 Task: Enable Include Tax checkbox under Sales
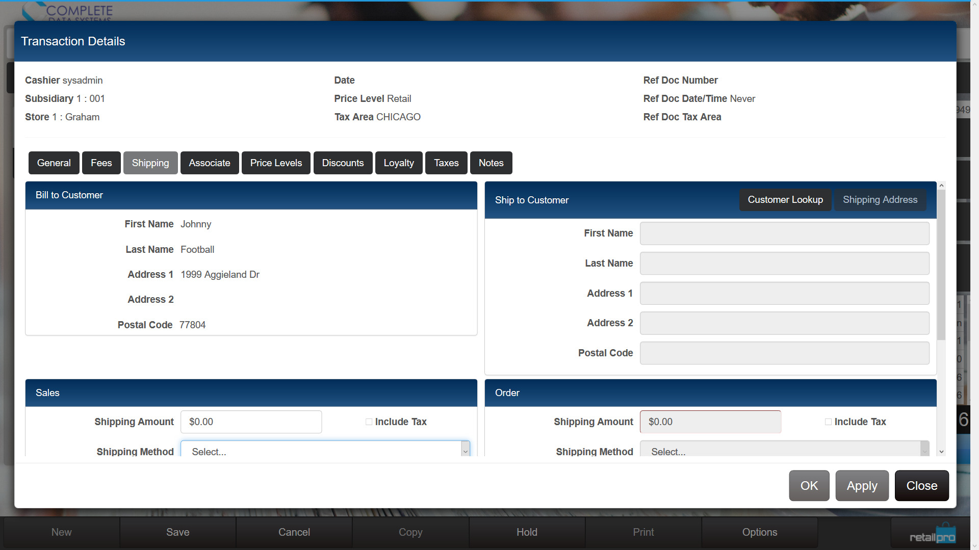(x=369, y=422)
